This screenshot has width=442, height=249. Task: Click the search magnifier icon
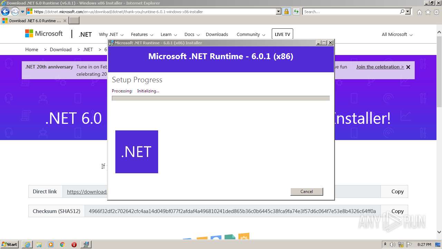coord(402,11)
